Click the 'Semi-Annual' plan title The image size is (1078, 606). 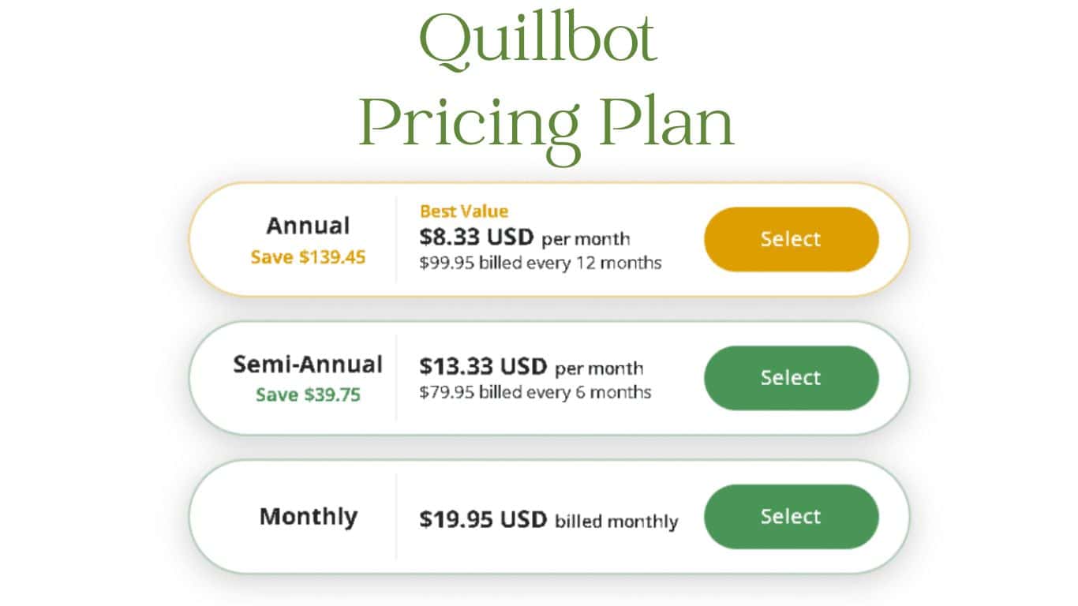(308, 365)
